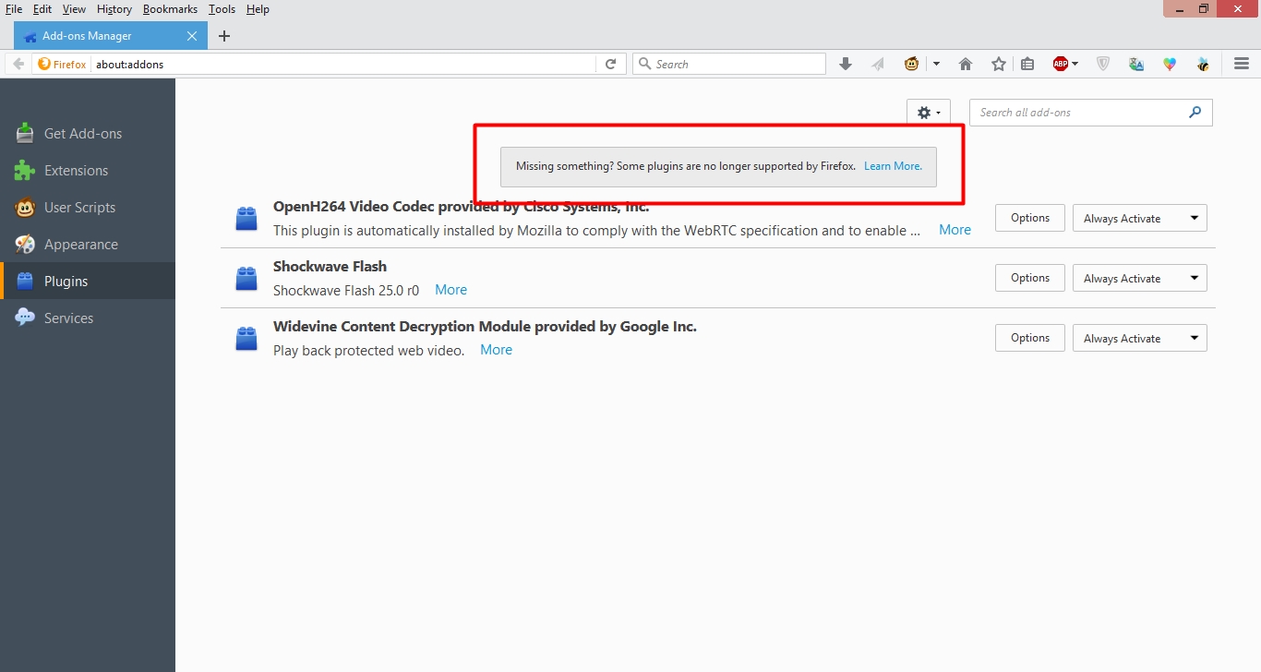Open the History menu
The height and width of the screenshot is (672, 1261).
click(x=114, y=9)
